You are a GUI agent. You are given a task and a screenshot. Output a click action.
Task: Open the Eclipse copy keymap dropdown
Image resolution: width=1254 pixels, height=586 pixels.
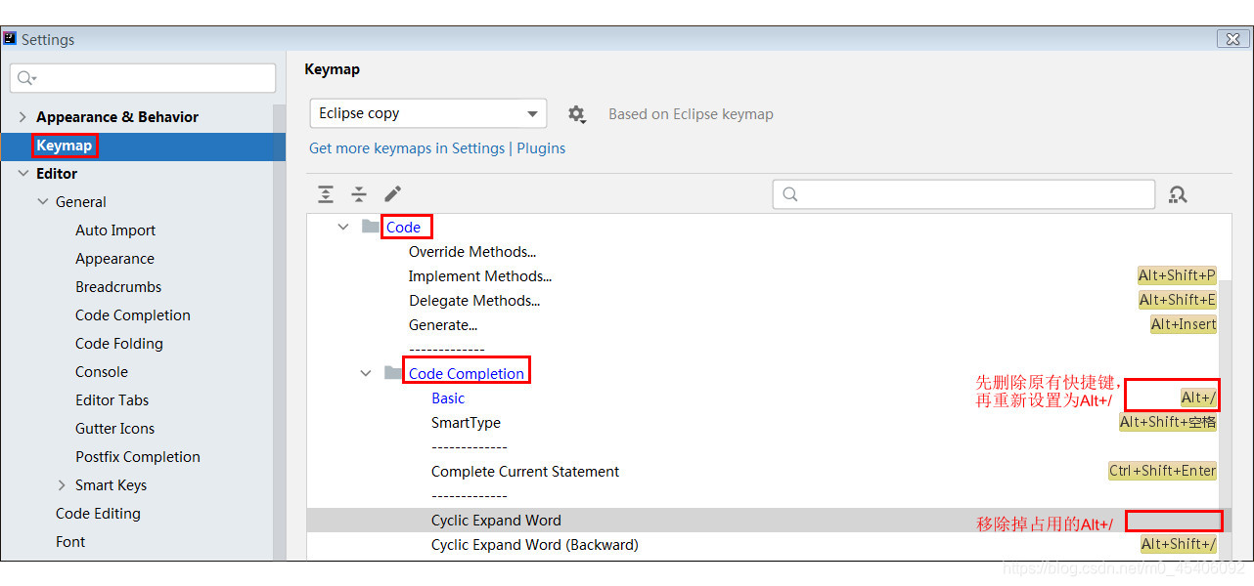[428, 113]
